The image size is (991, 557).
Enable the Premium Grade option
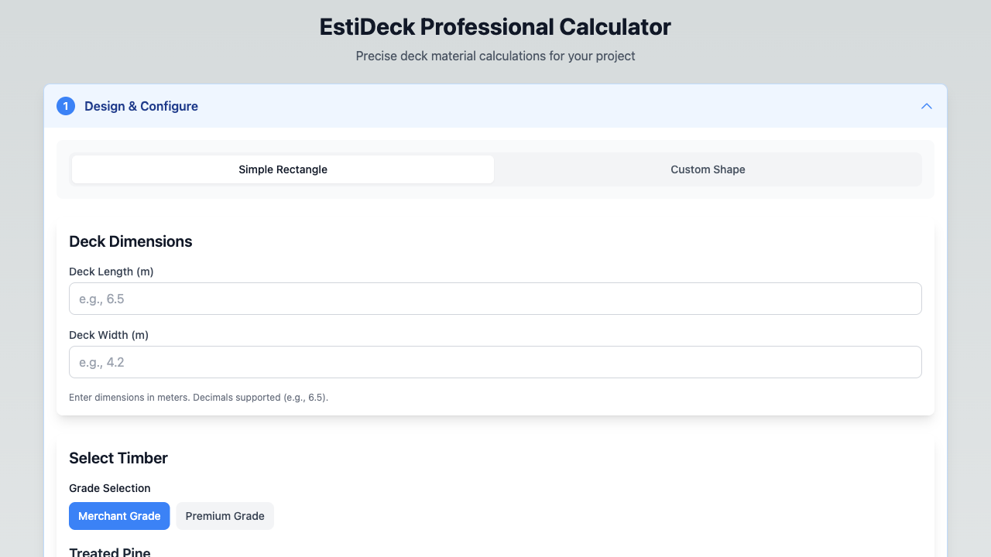tap(225, 515)
